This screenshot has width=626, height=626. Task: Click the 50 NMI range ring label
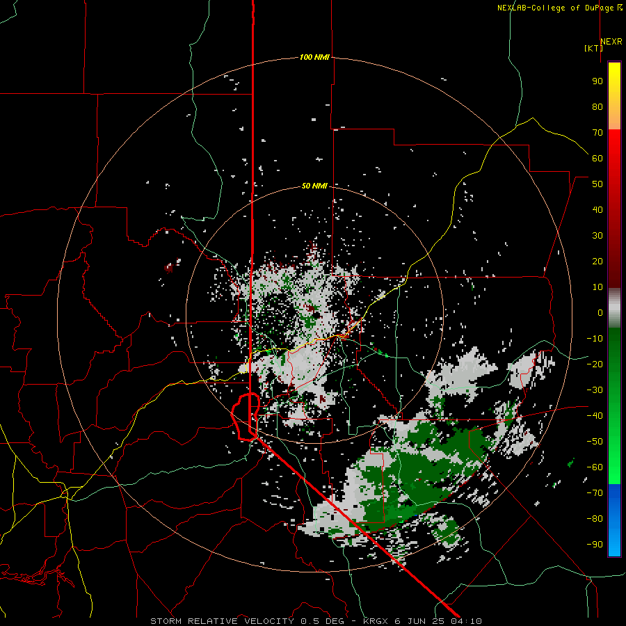[x=314, y=186]
